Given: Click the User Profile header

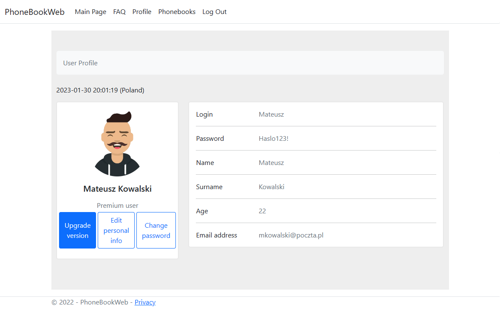Looking at the screenshot, I should pyautogui.click(x=80, y=63).
